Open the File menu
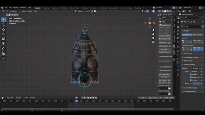Viewport: 205px width, 115px height. [6, 8]
